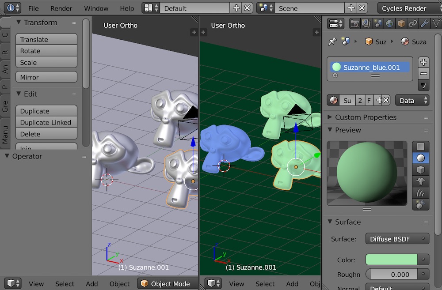This screenshot has height=290, width=442.
Task: Switch to Render Layers properties tab
Action: [366, 24]
